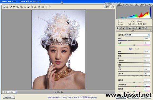Toggle full screen mode icon
153x100 pixels.
pos(113,7)
